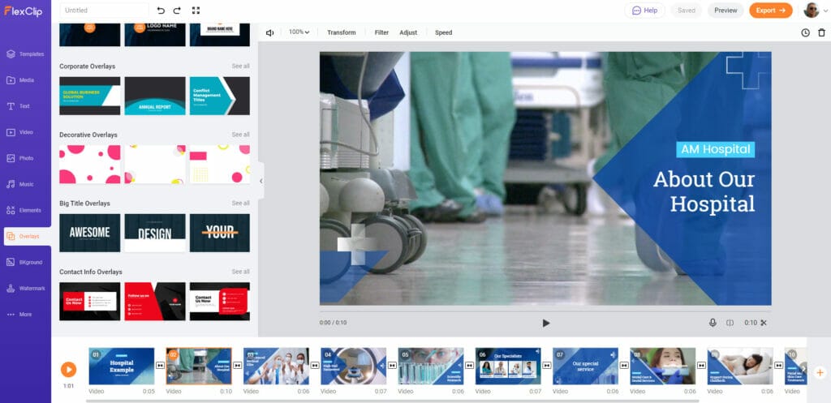Select AM Hospital text on canvas

(716, 149)
